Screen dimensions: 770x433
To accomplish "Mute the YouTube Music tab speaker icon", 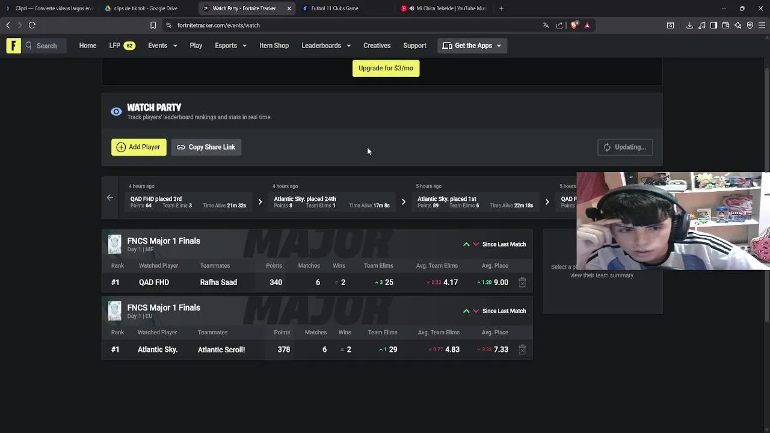I will tap(411, 8).
